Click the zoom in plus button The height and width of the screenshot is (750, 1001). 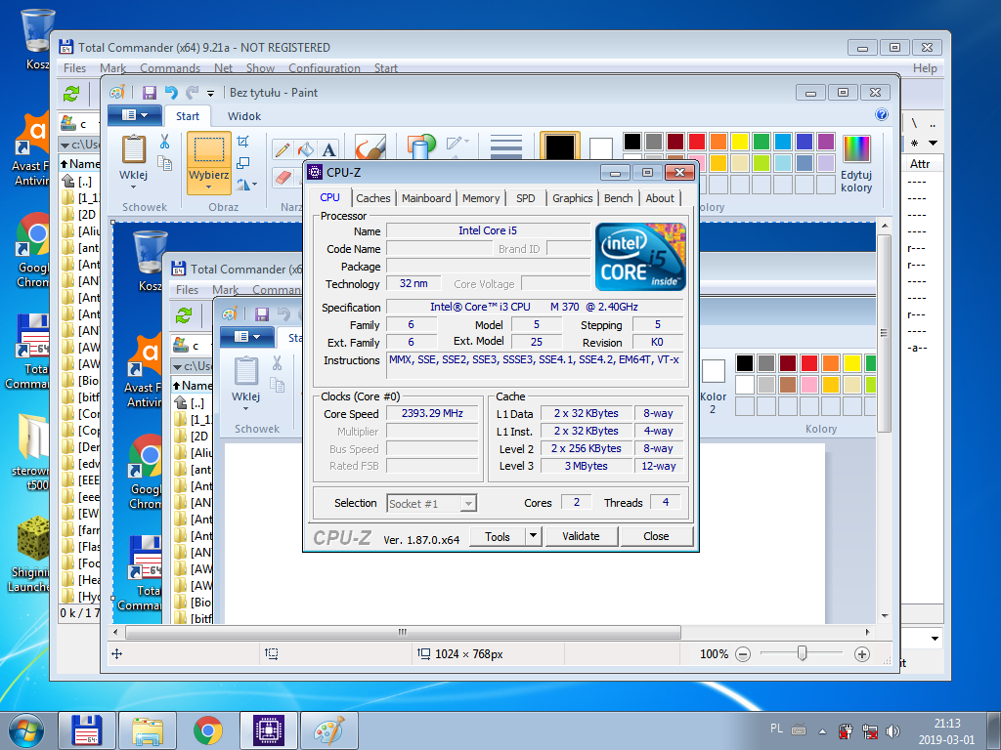(862, 653)
